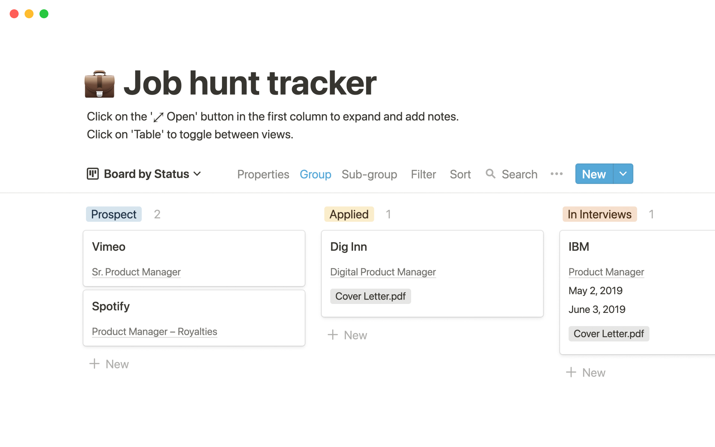The width and height of the screenshot is (715, 447).
Task: Open the three-dots more options menu
Action: pos(556,174)
